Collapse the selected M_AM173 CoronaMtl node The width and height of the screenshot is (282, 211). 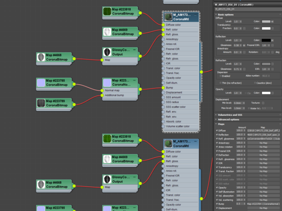click(x=195, y=15)
